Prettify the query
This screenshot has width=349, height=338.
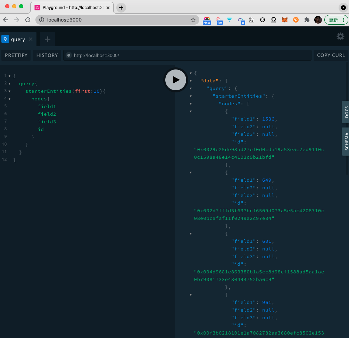16,55
